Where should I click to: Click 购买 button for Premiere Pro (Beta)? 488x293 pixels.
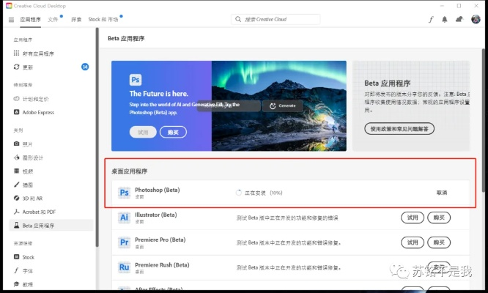439,242
